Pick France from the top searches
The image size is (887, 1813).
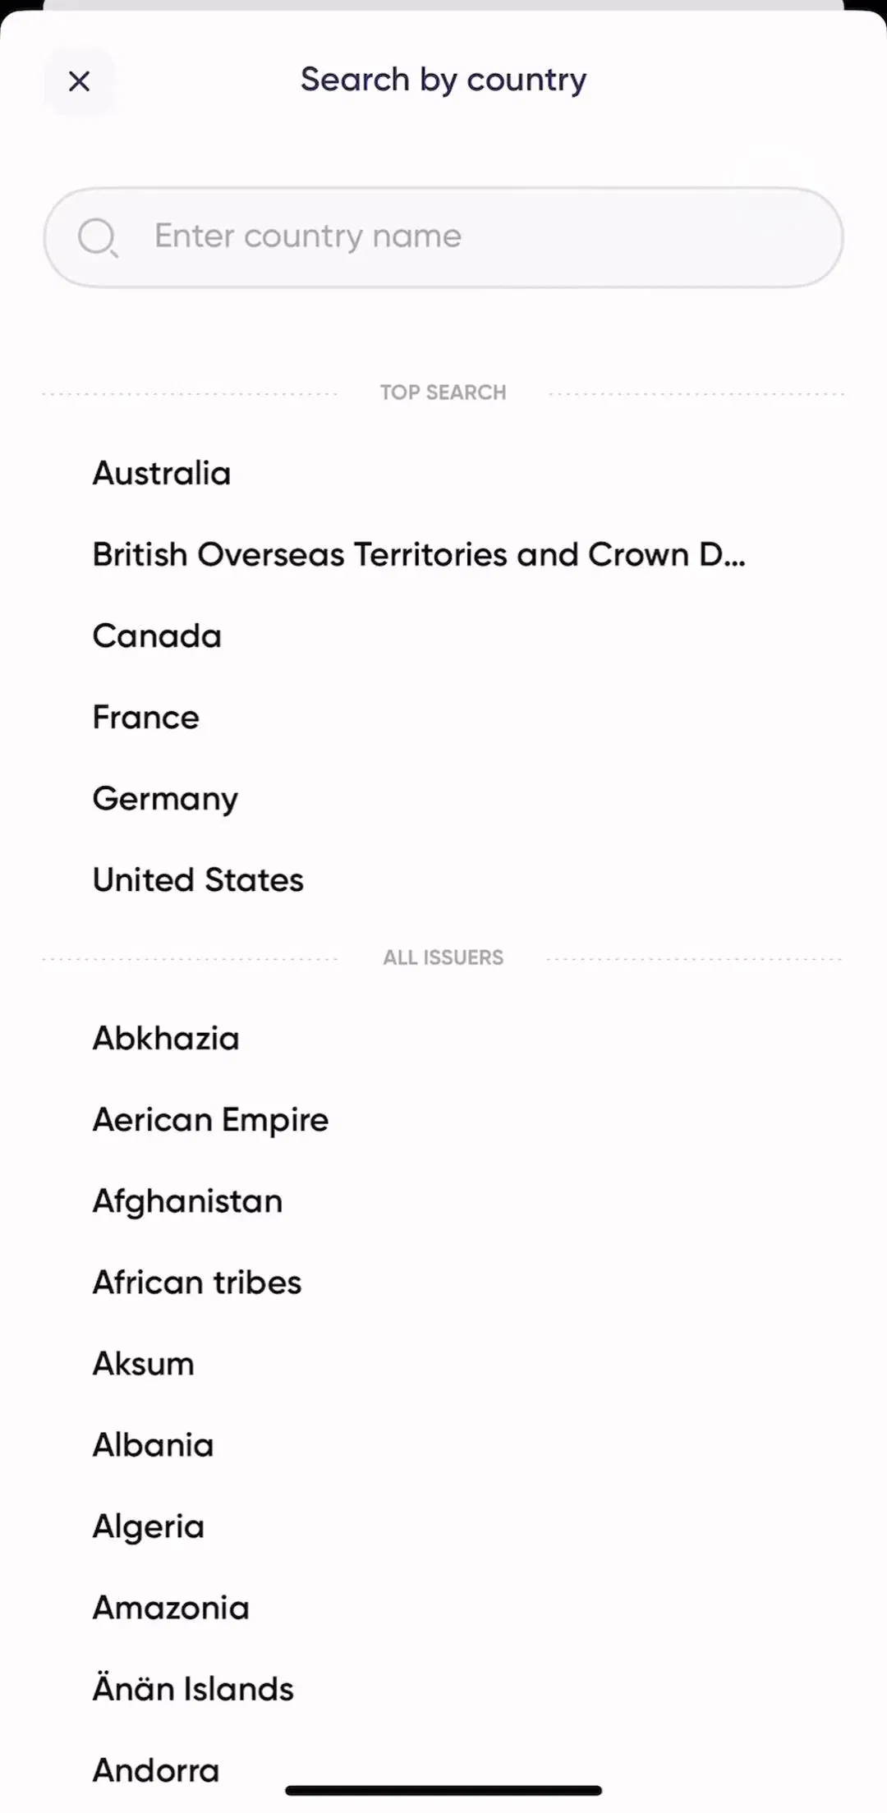pyautogui.click(x=146, y=717)
